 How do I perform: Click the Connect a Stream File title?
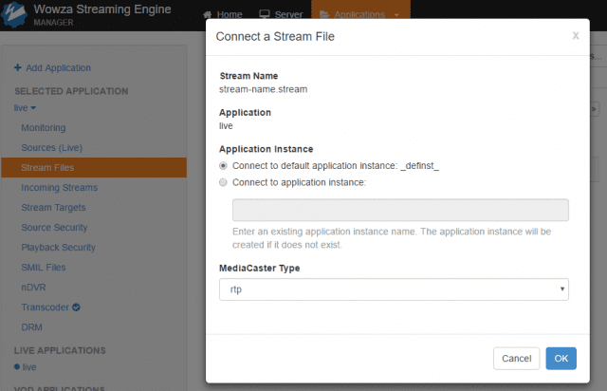[x=275, y=36]
